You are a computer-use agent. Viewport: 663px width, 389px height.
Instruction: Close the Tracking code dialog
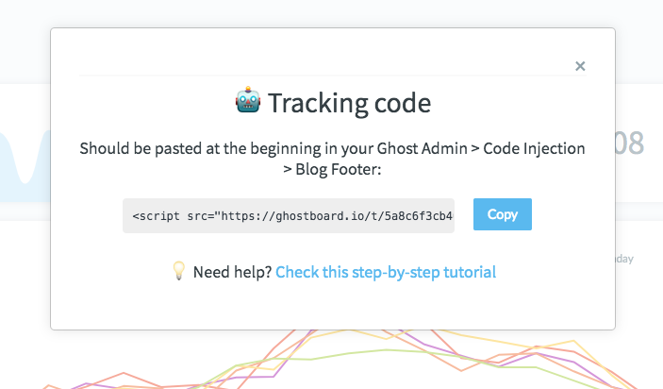(x=580, y=66)
